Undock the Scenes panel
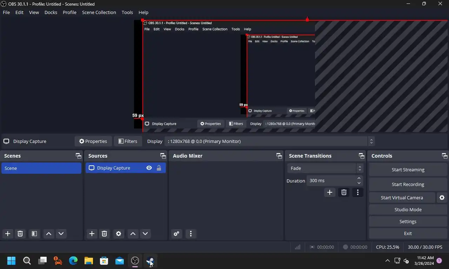 click(x=78, y=156)
